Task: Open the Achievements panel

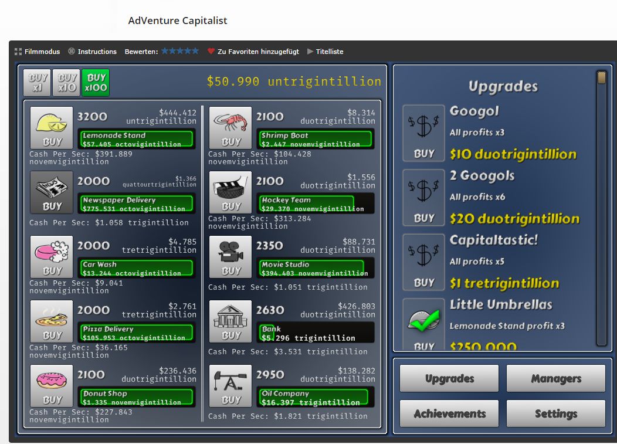Action: tap(449, 414)
